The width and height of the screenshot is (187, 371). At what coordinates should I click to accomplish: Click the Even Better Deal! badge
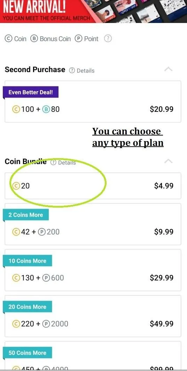[31, 92]
